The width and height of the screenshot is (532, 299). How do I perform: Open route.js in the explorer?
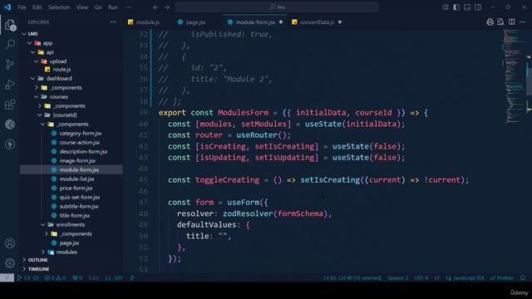coord(62,69)
